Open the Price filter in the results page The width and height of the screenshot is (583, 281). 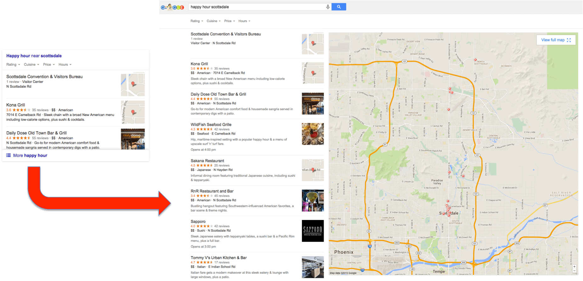tap(229, 21)
